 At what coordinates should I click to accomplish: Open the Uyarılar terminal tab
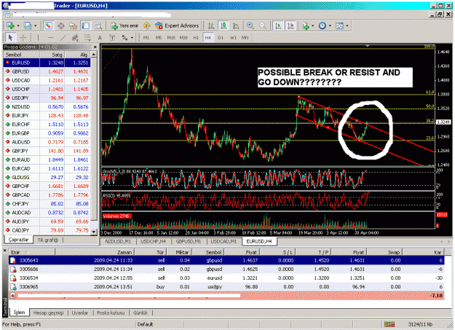(80, 313)
